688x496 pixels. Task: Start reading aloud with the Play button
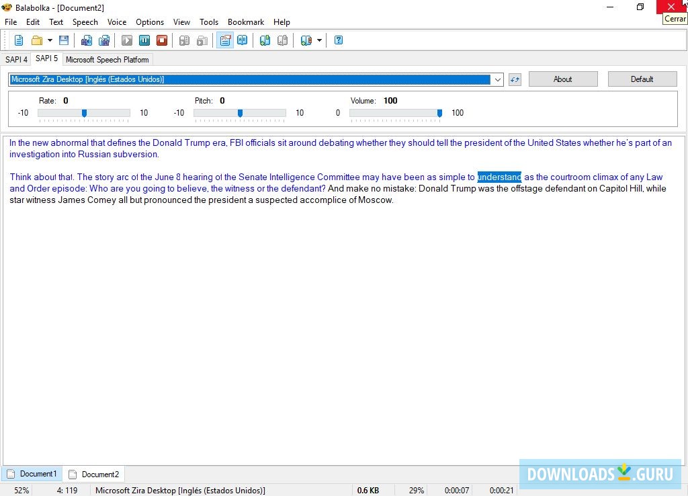pos(127,40)
